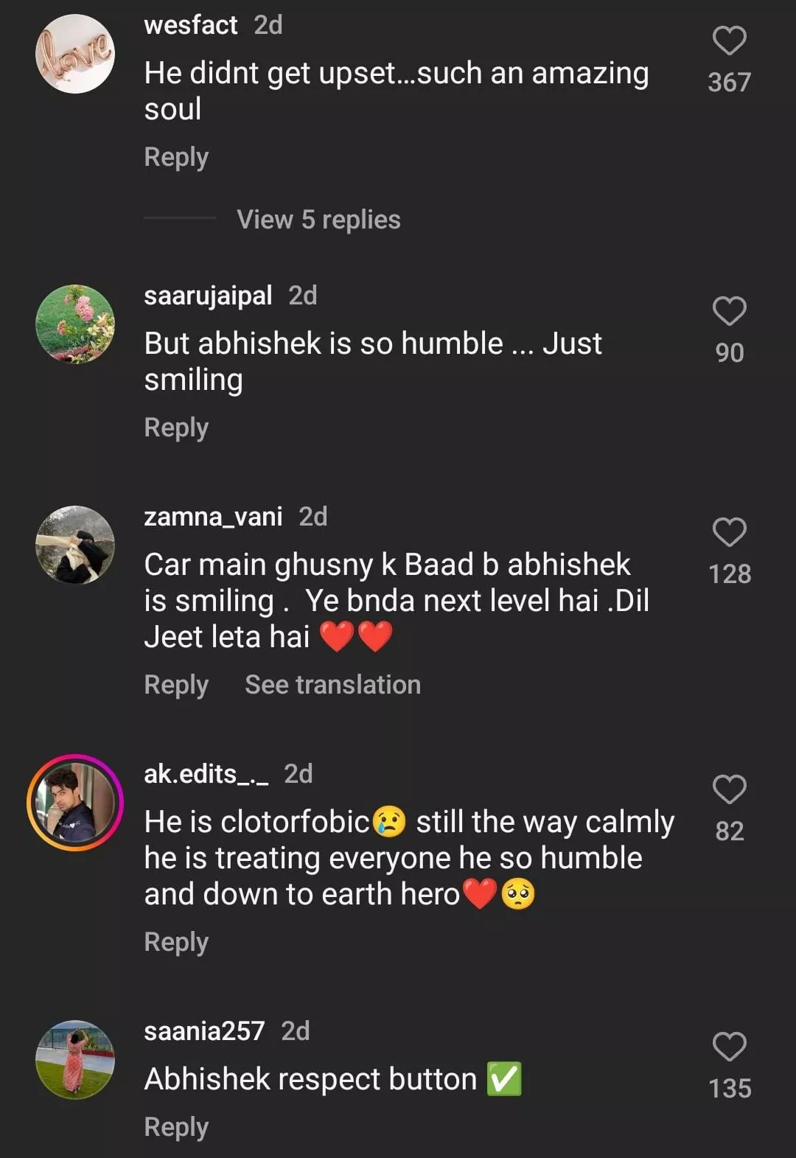Viewport: 796px width, 1158px height.
Task: Like ak.edits_._'s comment with the heart
Action: coord(729,789)
